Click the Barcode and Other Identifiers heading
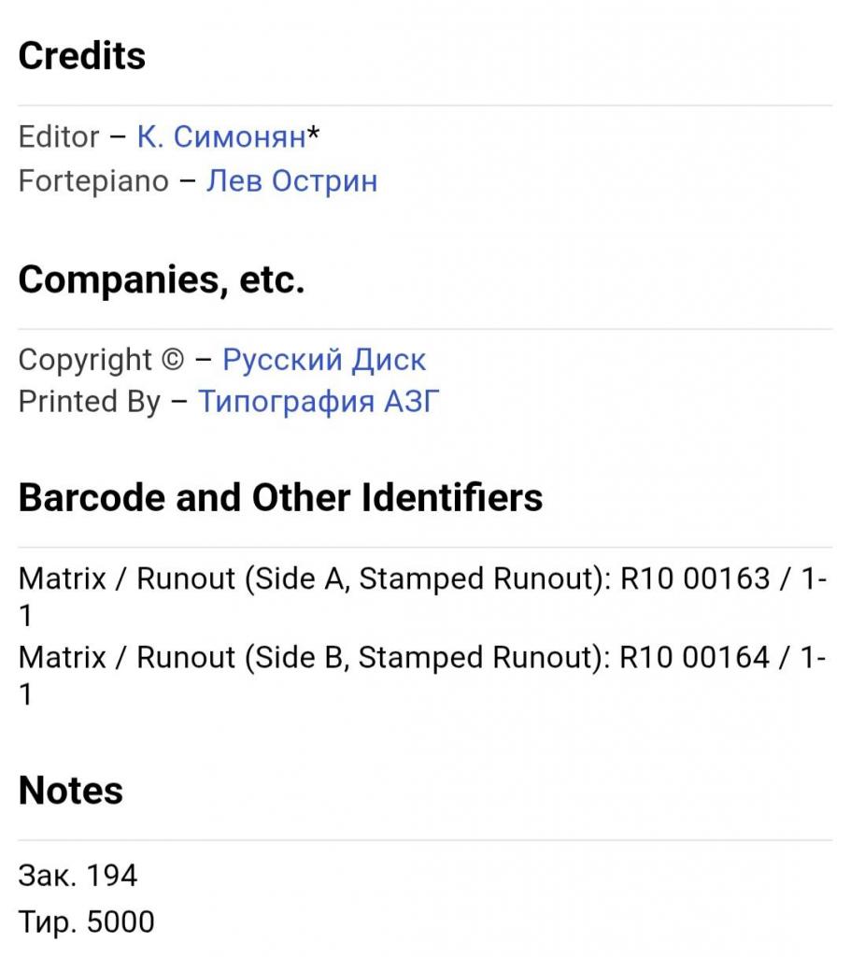The width and height of the screenshot is (850, 957). (280, 497)
